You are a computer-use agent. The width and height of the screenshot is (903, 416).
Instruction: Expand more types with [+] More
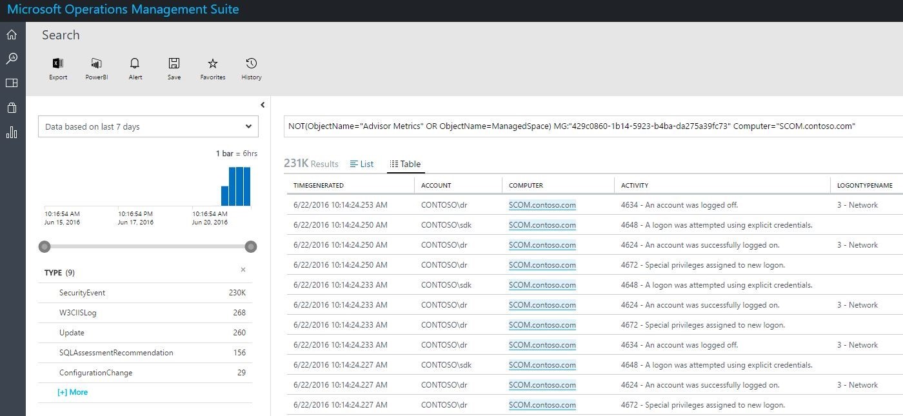pyautogui.click(x=72, y=392)
